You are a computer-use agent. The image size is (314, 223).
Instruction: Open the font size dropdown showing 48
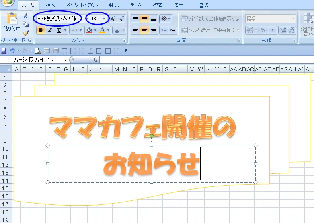(x=104, y=19)
